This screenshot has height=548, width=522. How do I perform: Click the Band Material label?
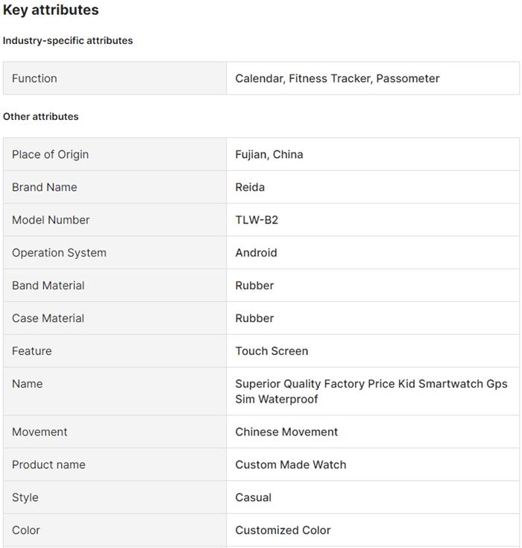48,286
